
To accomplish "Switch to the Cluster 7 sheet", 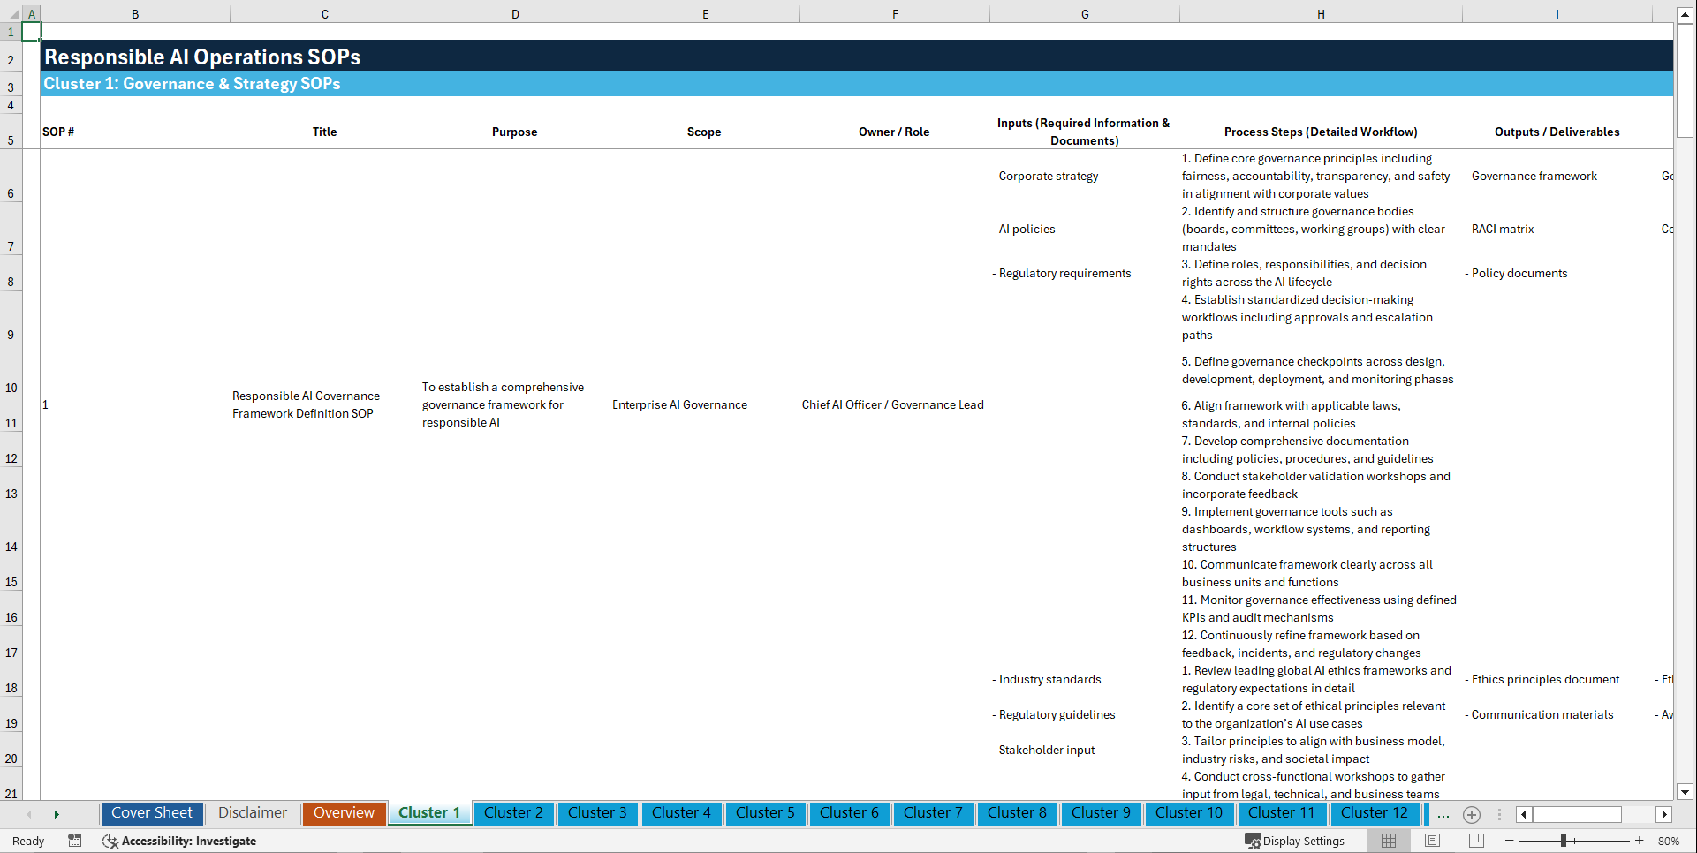I will pos(933,813).
